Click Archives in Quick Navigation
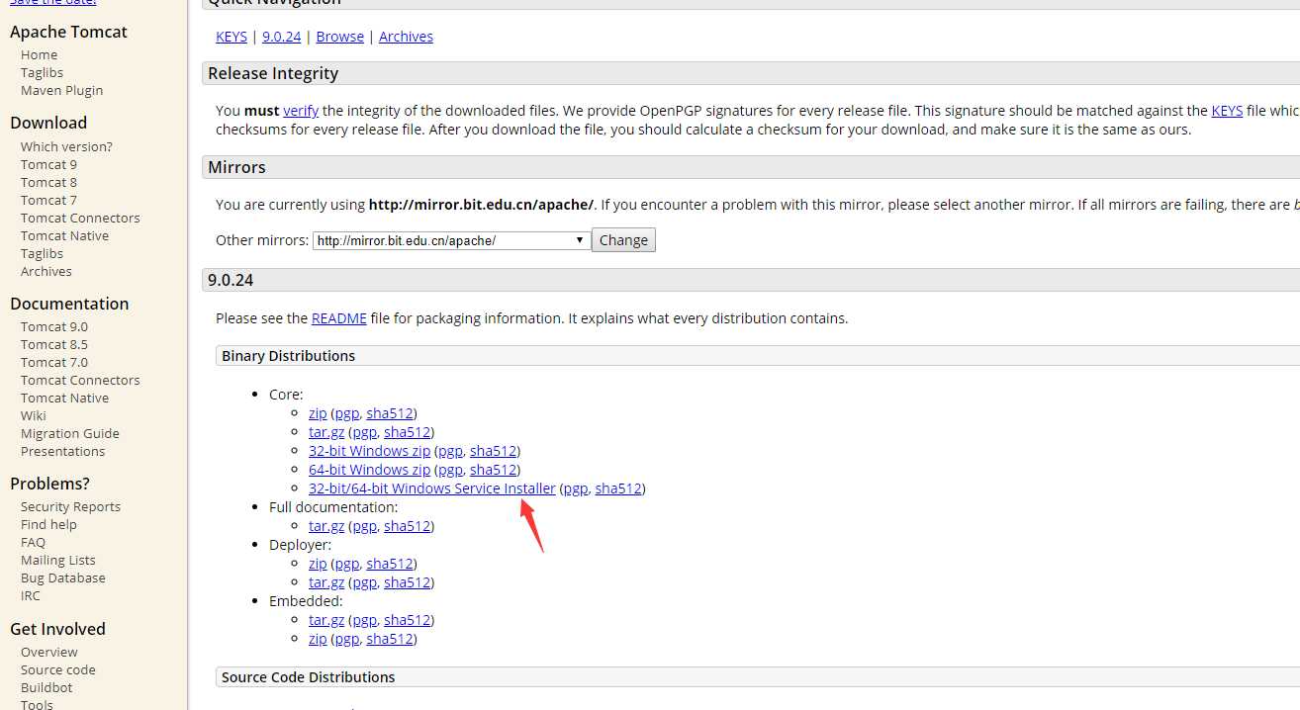This screenshot has height=710, width=1300. [x=406, y=37]
